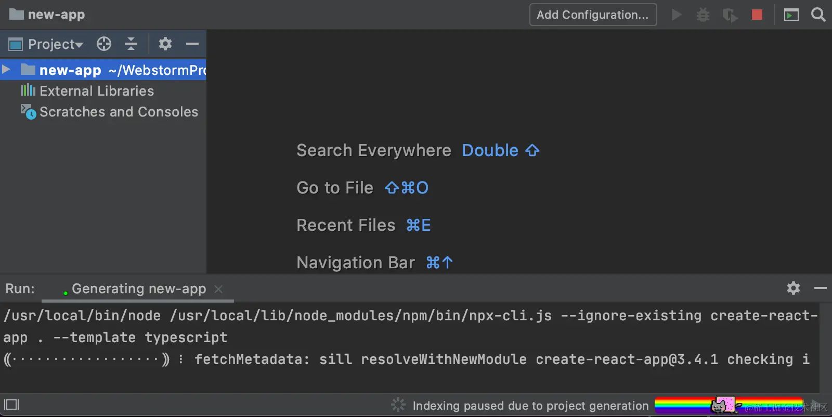Open Search Everywhere magnifier icon

(818, 15)
